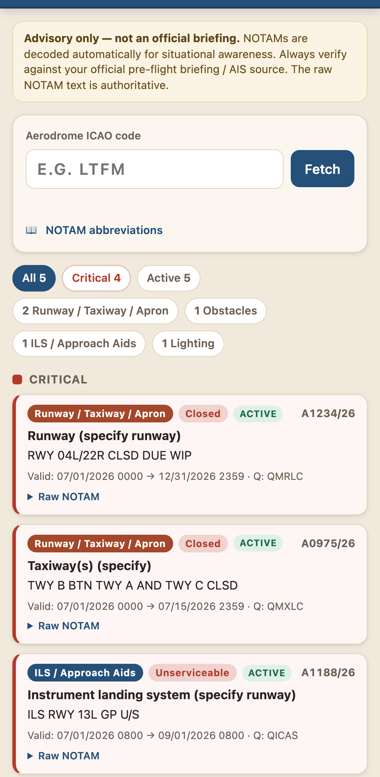Viewport: 380px width, 777px height.
Task: Click the CRITICAL section heading
Action: tap(58, 379)
